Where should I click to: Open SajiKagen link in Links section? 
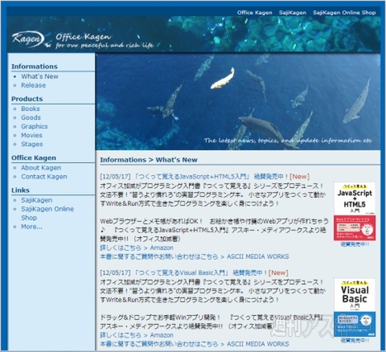click(37, 200)
